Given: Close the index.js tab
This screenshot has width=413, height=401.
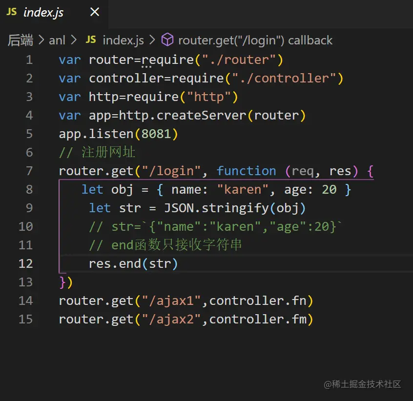Looking at the screenshot, I should (95, 12).
